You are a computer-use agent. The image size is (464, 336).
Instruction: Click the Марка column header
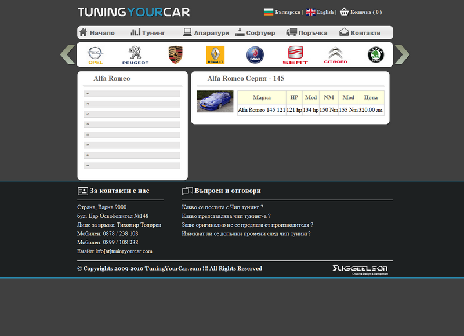coord(262,97)
